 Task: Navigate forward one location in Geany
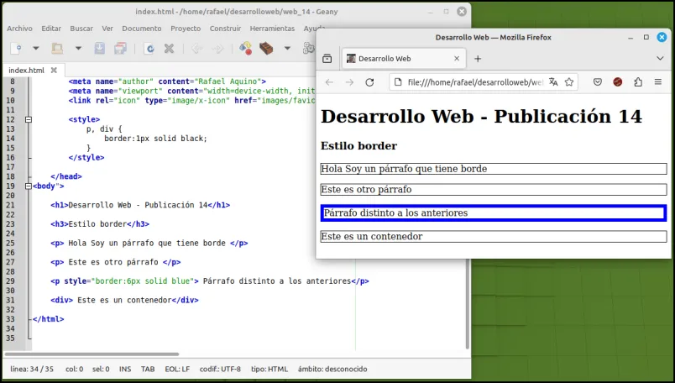tap(217, 48)
